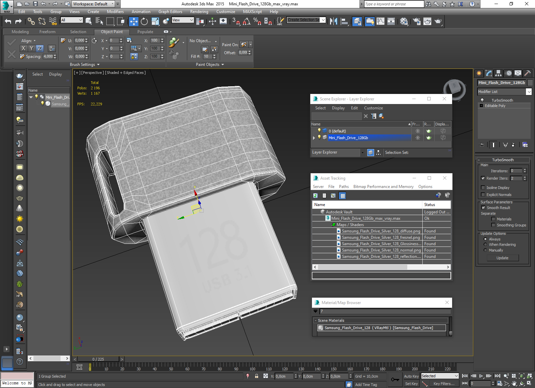Open the Graph Editors menu

click(171, 12)
